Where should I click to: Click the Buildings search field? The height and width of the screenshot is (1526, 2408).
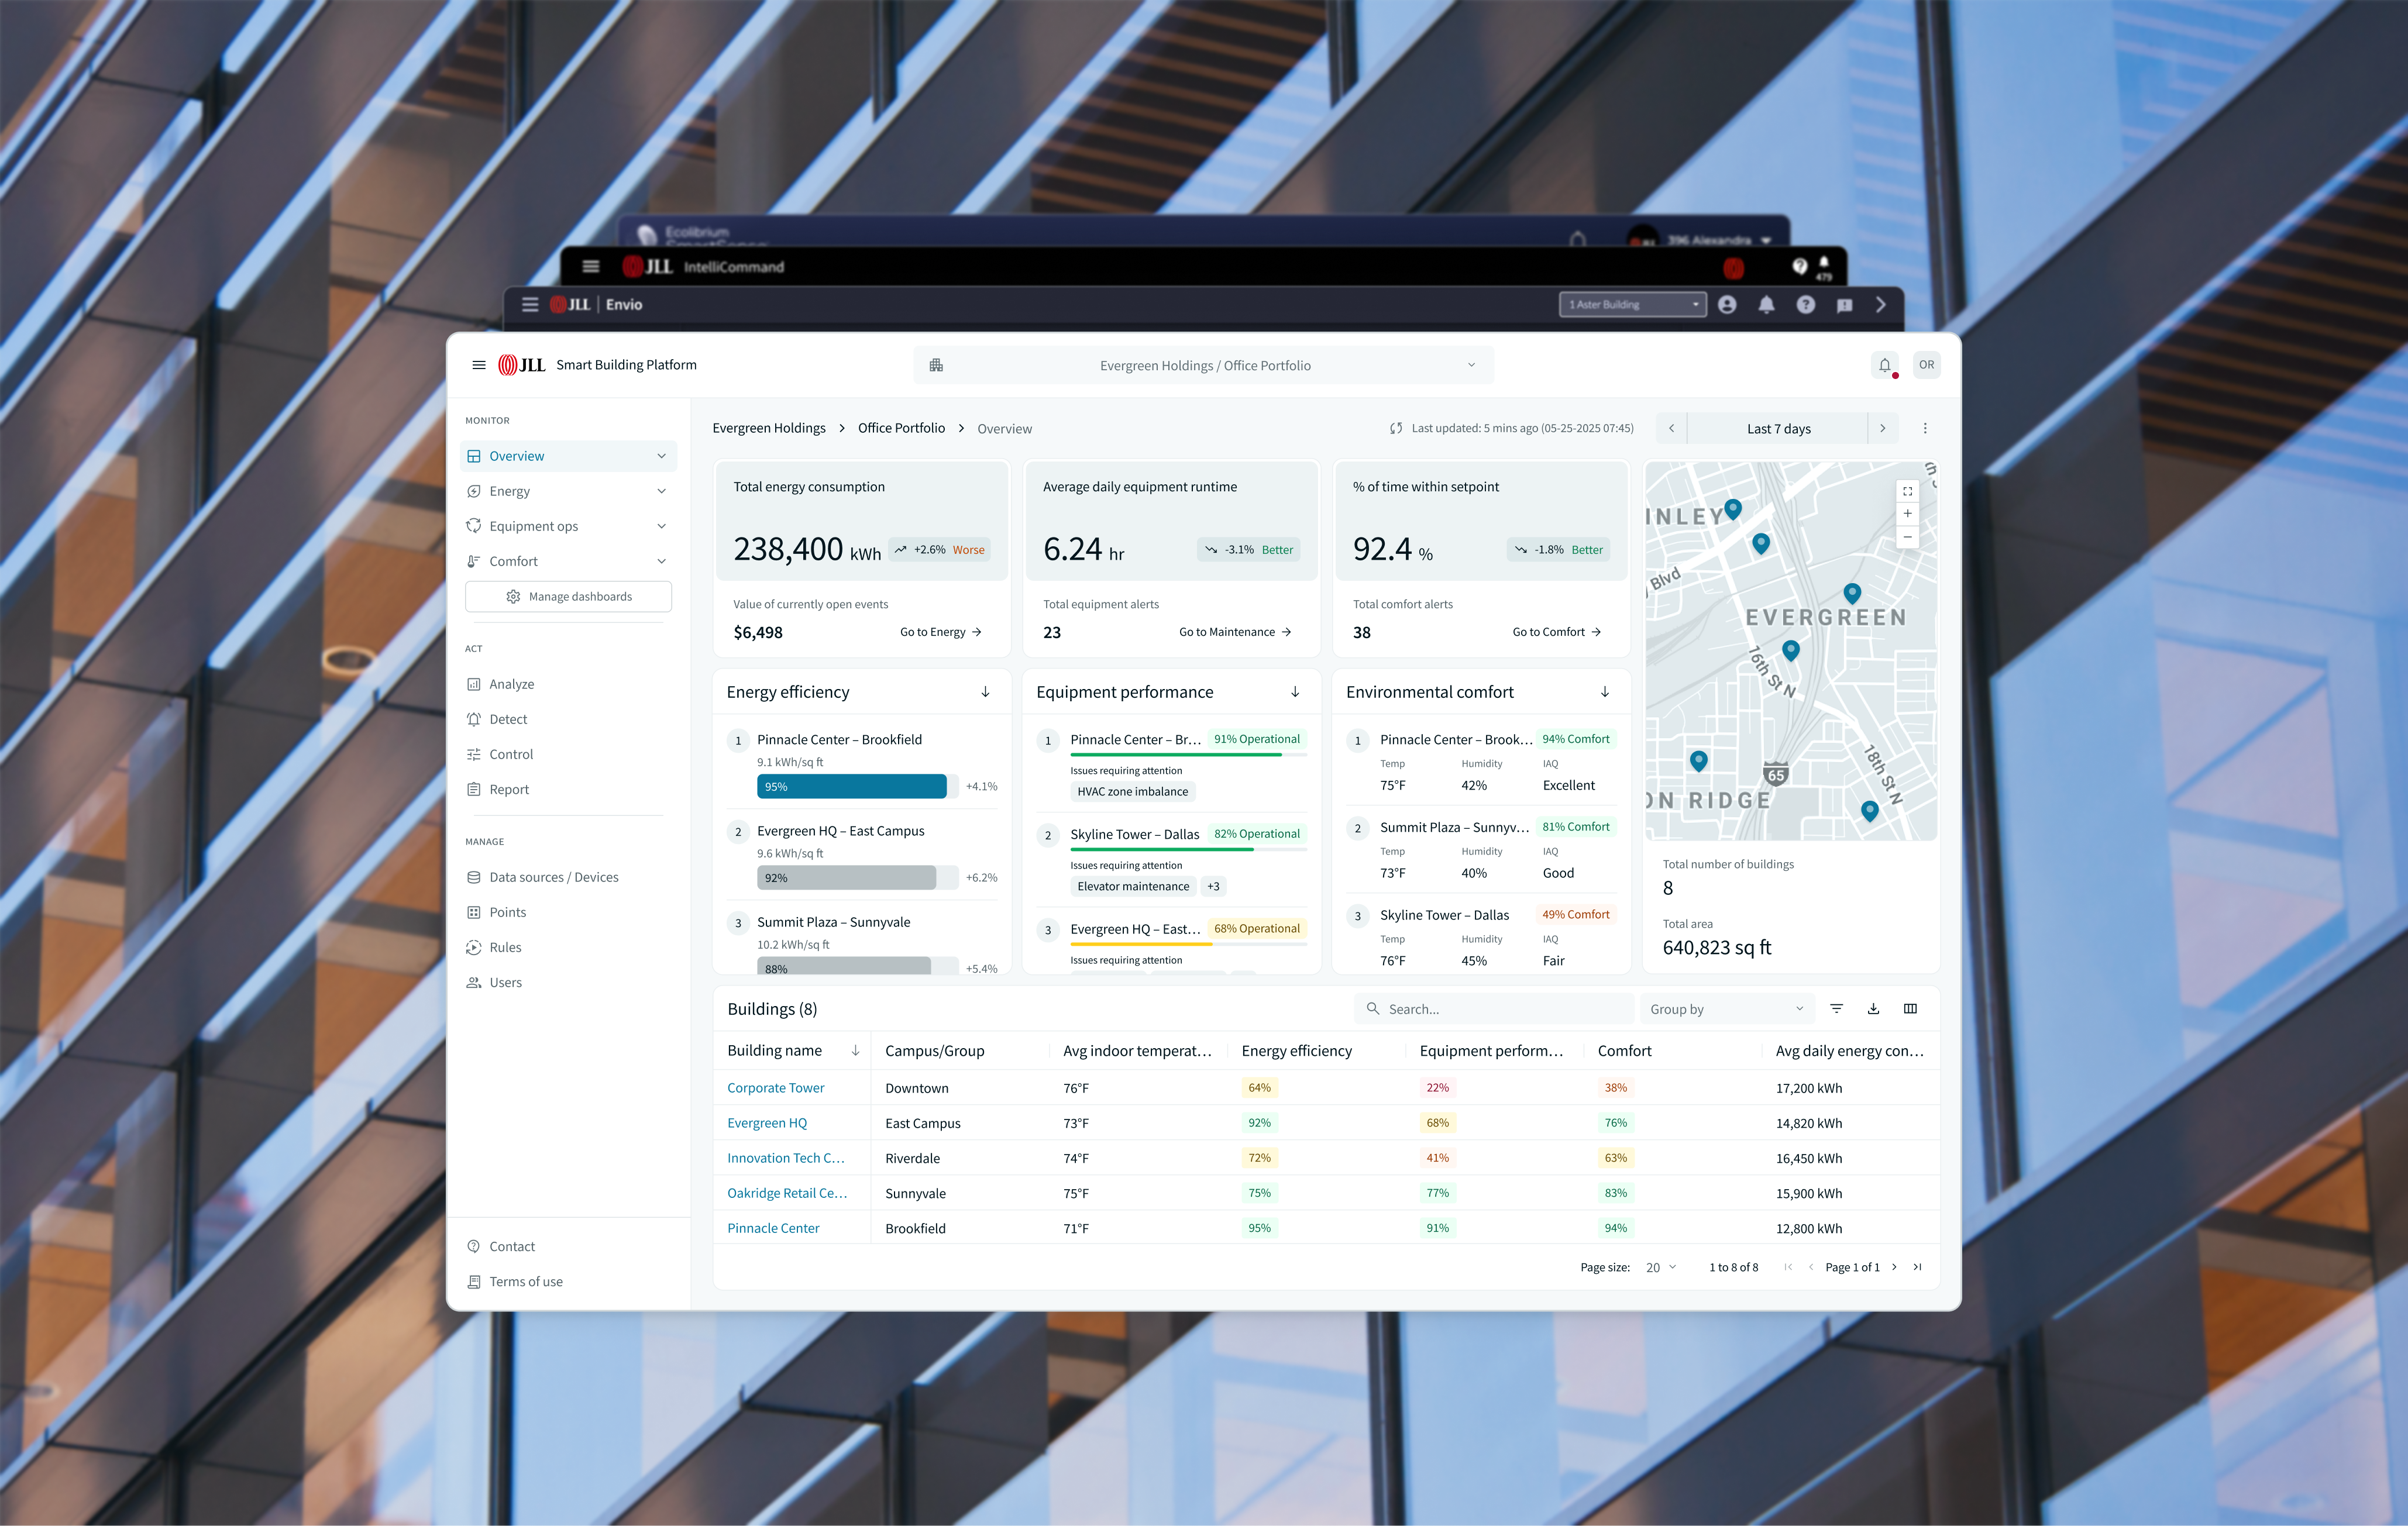1495,1009
